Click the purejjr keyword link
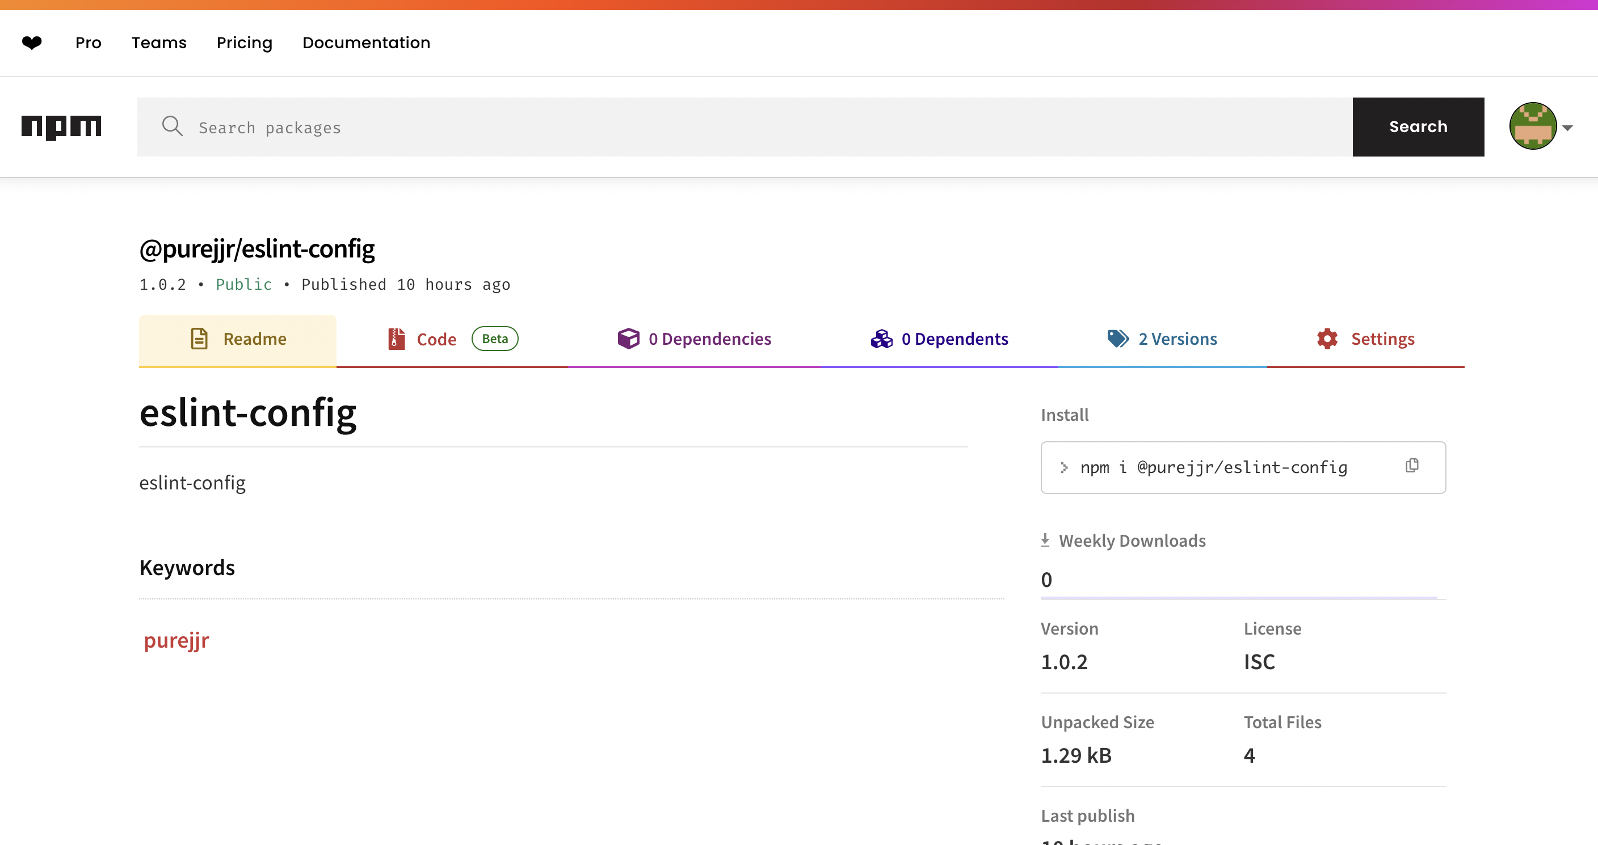Viewport: 1598px width, 845px height. click(176, 640)
